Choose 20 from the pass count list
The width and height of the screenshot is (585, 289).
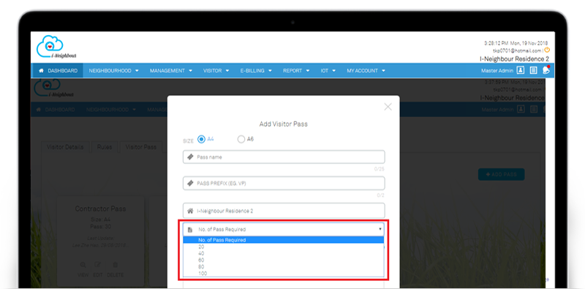click(x=284, y=247)
